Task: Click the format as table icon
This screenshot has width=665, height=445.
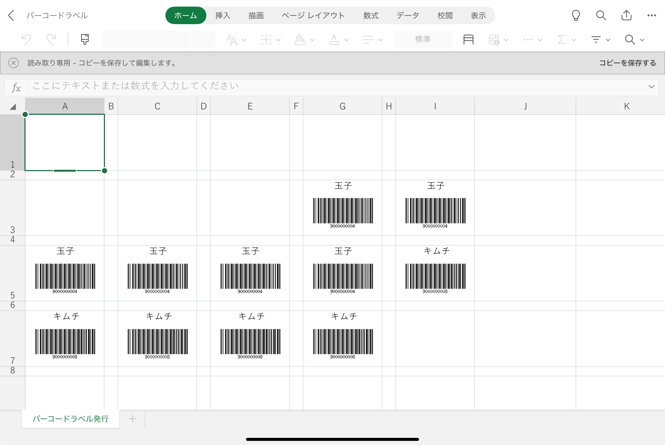Action: [x=494, y=40]
